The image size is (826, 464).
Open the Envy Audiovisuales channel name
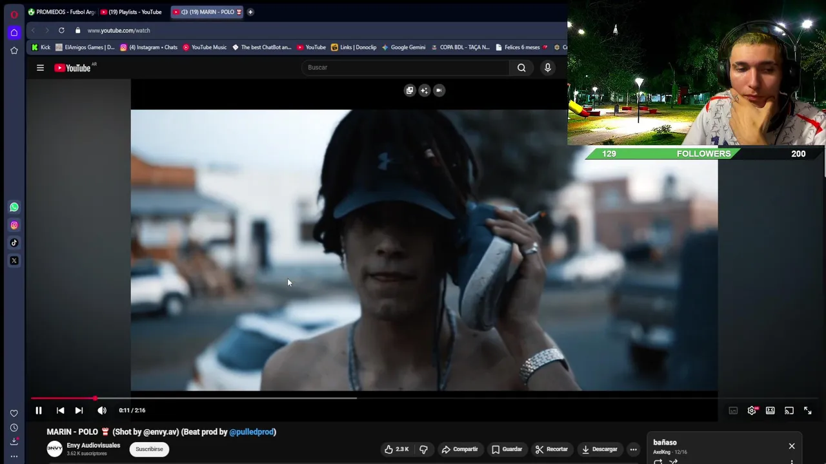[94, 445]
